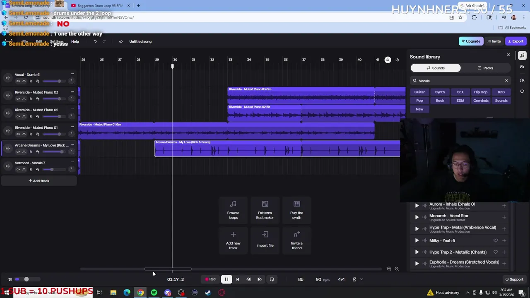Open the Sound library panel music-note icon

522,55
